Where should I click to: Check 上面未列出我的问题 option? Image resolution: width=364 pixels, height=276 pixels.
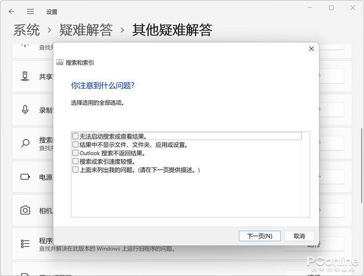(75, 170)
